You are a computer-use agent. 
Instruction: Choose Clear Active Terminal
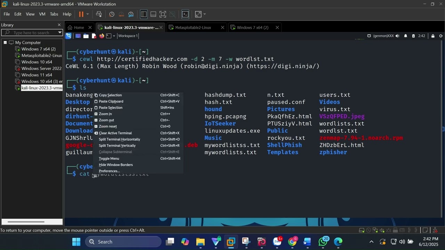[x=138, y=133]
